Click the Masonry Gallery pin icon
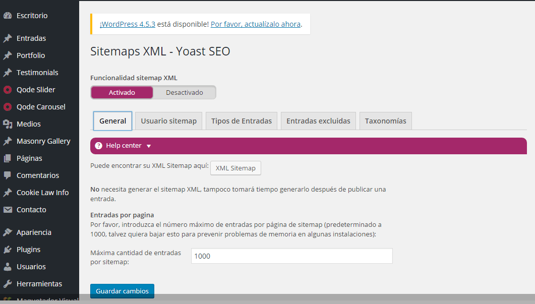The image size is (535, 304). click(x=8, y=141)
